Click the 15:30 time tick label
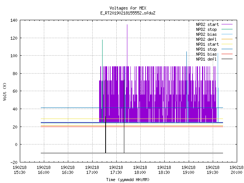The image size is (244, 183). [x=19, y=172]
